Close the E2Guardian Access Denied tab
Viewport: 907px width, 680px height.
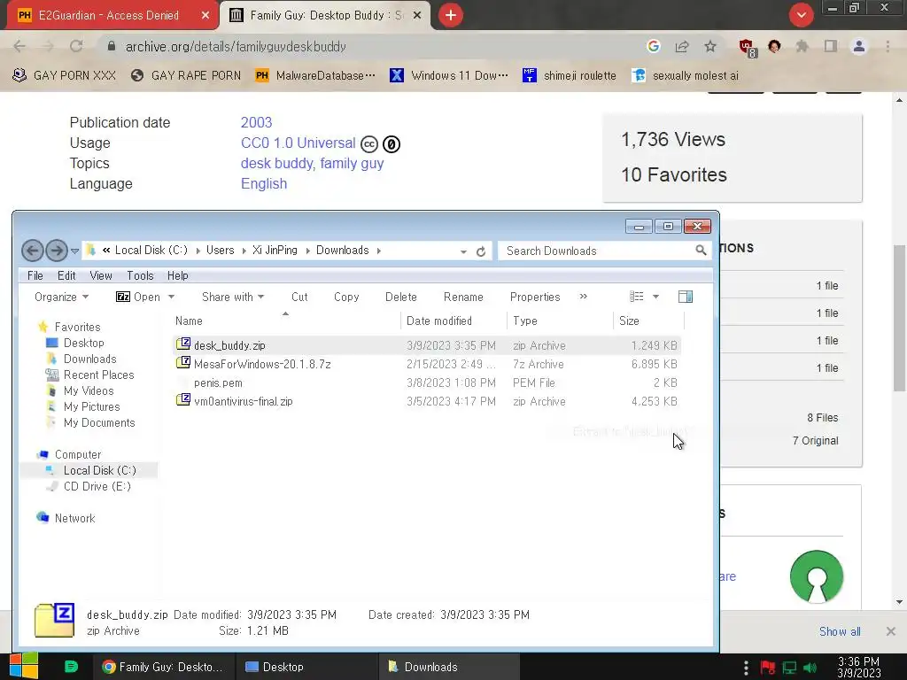[x=205, y=16]
